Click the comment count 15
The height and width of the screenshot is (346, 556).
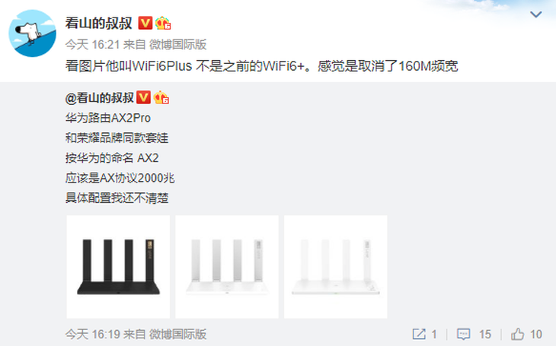point(485,334)
